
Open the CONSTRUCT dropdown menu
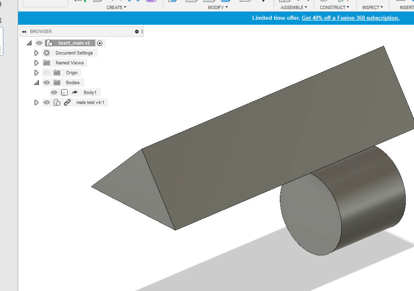pos(334,7)
